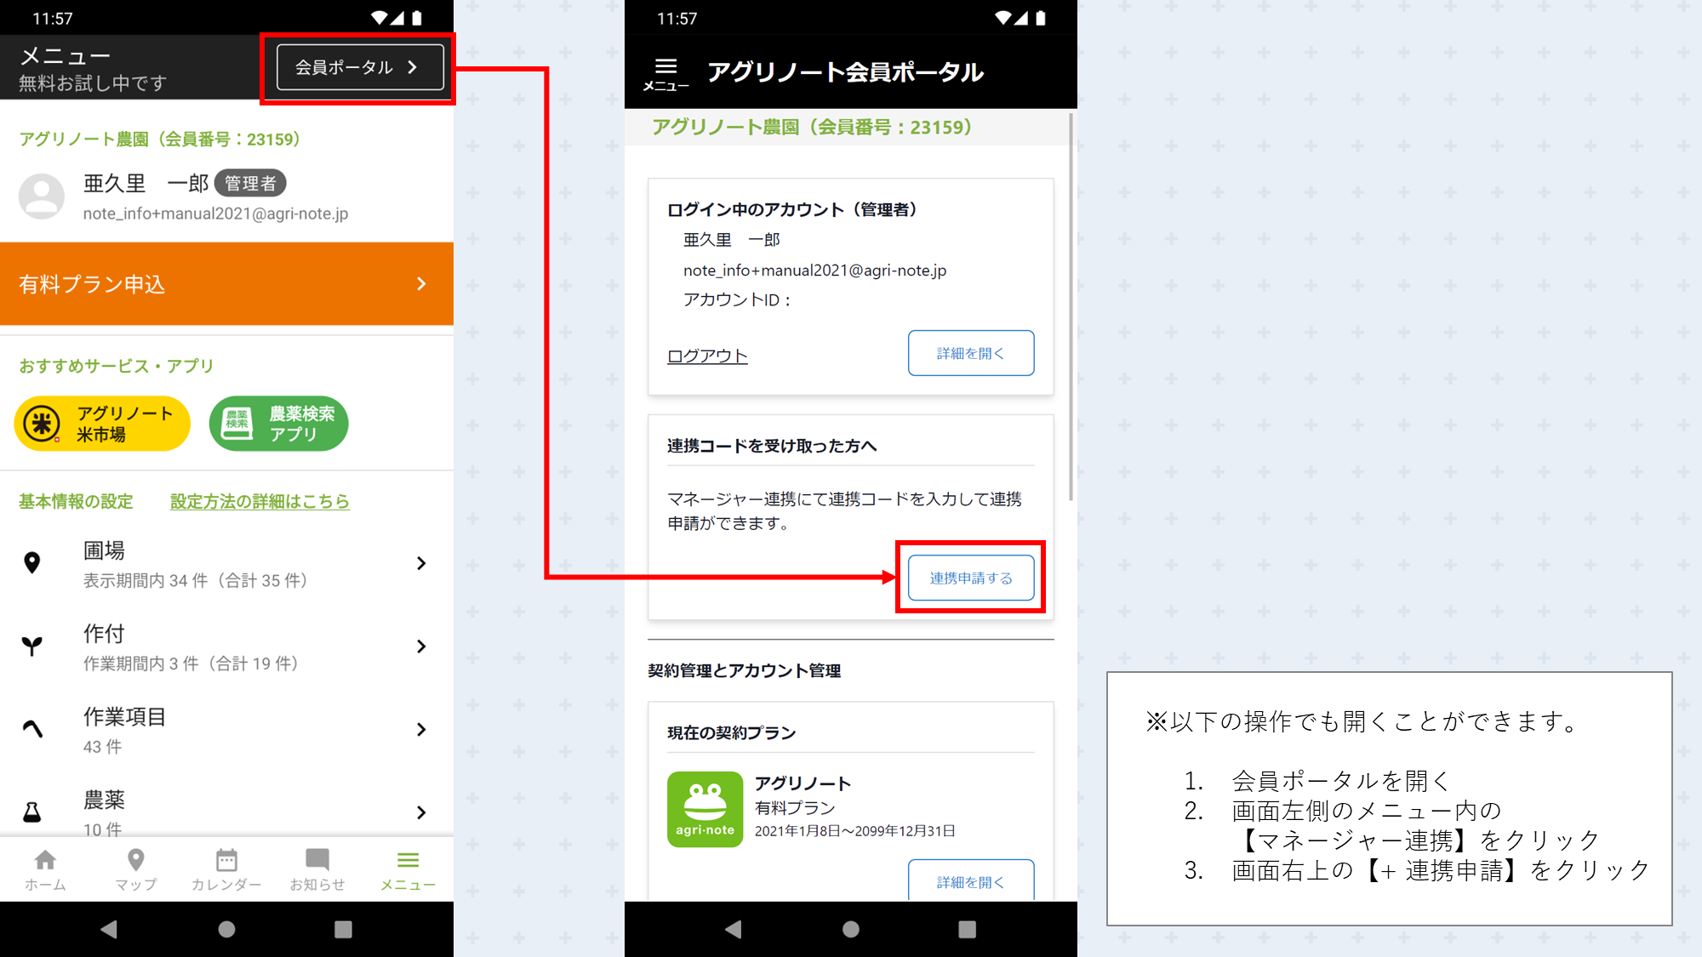The width and height of the screenshot is (1702, 957).
Task: Select the 作業項目 list row title
Action: 124,716
